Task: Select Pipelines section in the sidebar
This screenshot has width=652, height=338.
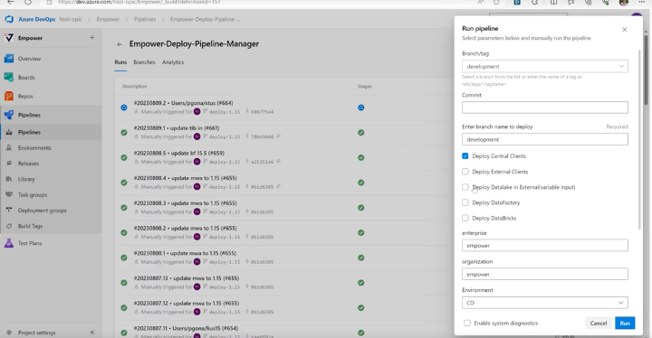Action: point(29,115)
